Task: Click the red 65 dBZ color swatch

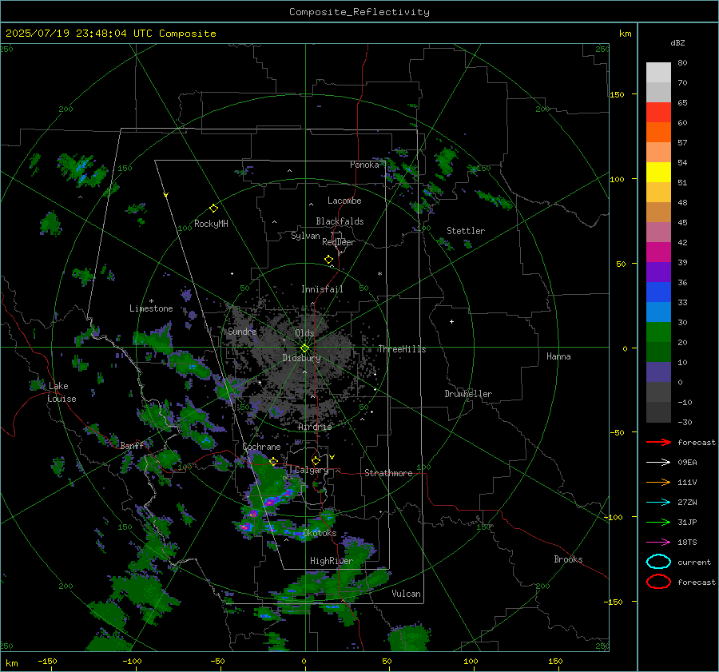Action: click(658, 113)
